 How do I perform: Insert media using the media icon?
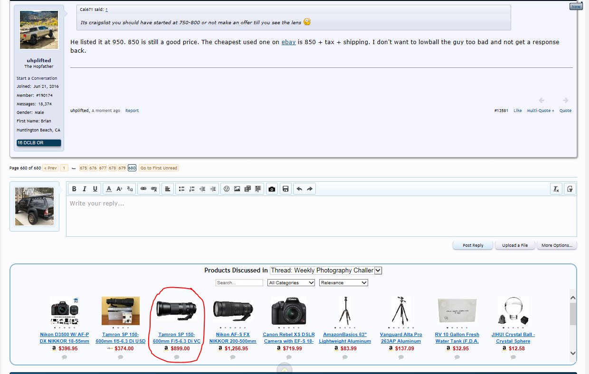coord(247,189)
